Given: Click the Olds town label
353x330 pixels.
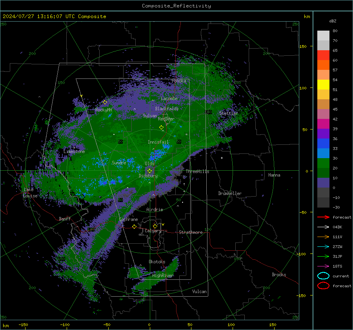Looking at the screenshot, I should tap(149, 164).
